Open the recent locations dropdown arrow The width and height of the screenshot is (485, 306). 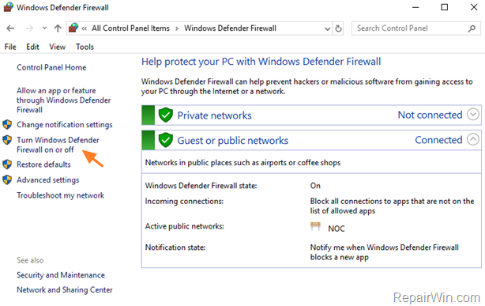(44, 28)
